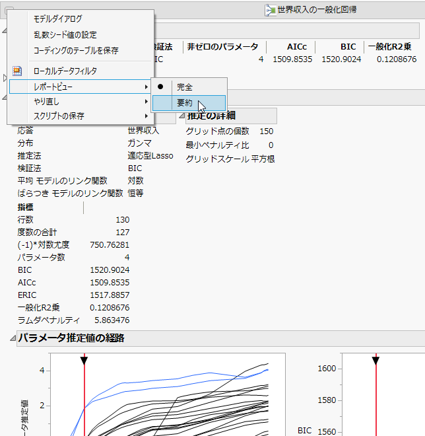The height and width of the screenshot is (436, 425).
Task: Click 乱数シード値の設定 menu item
Action: point(65,34)
